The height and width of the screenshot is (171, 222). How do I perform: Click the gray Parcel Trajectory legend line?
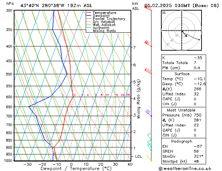point(89,19)
